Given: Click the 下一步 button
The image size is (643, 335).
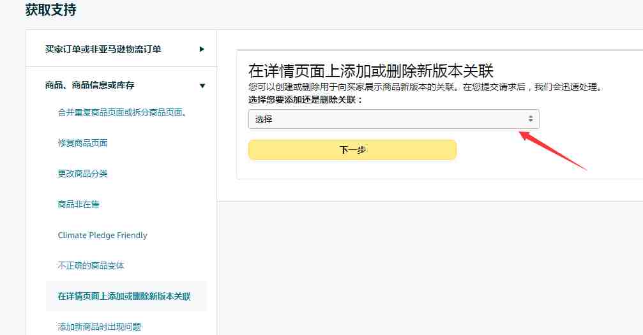Looking at the screenshot, I should 352,150.
